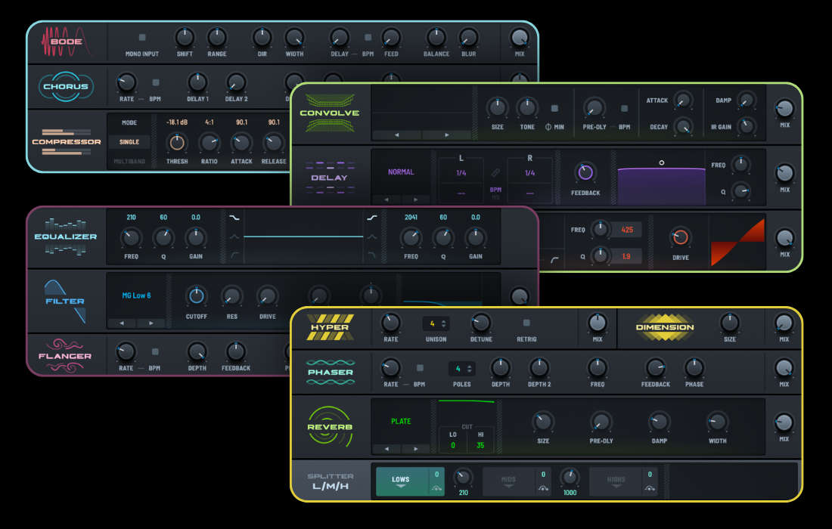Click the DELAY effect logo
The width and height of the screenshot is (832, 529).
pyautogui.click(x=330, y=178)
